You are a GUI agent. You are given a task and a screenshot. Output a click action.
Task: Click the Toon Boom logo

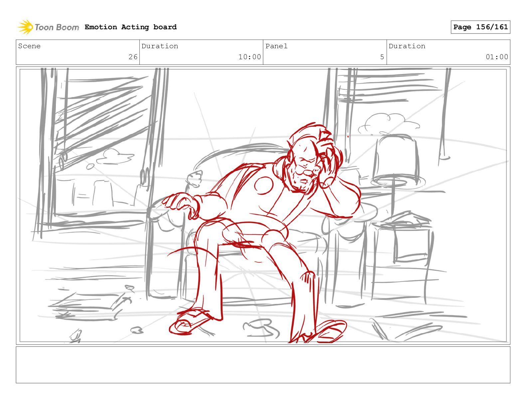point(48,27)
